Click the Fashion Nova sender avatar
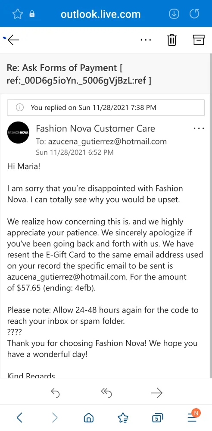Viewport: 212px width, 431px height. point(19,132)
